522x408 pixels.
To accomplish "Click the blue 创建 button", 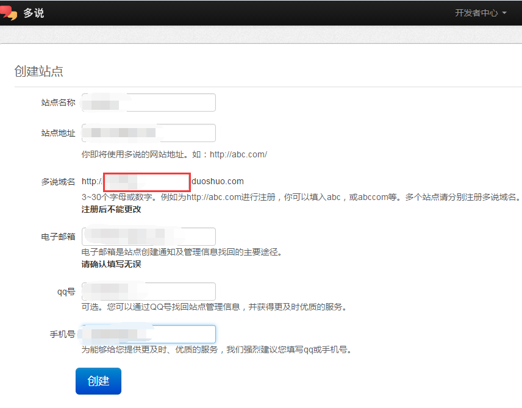I will point(98,381).
